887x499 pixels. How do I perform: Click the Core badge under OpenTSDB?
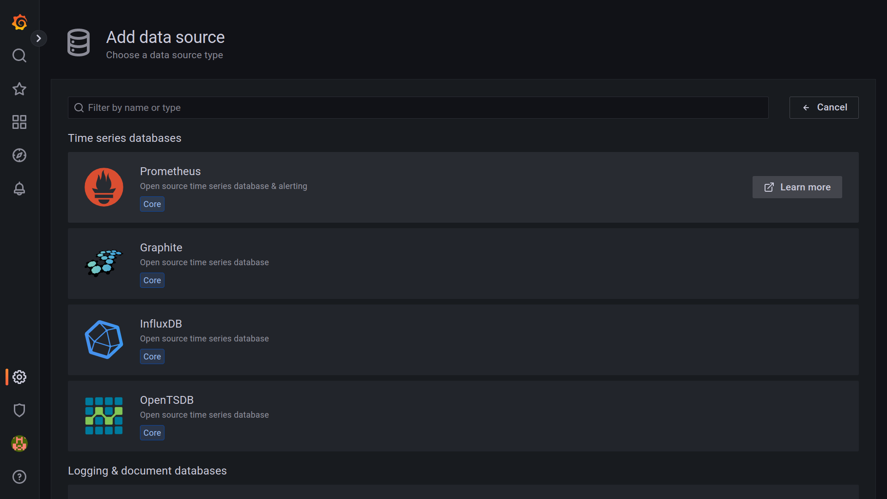(x=152, y=433)
